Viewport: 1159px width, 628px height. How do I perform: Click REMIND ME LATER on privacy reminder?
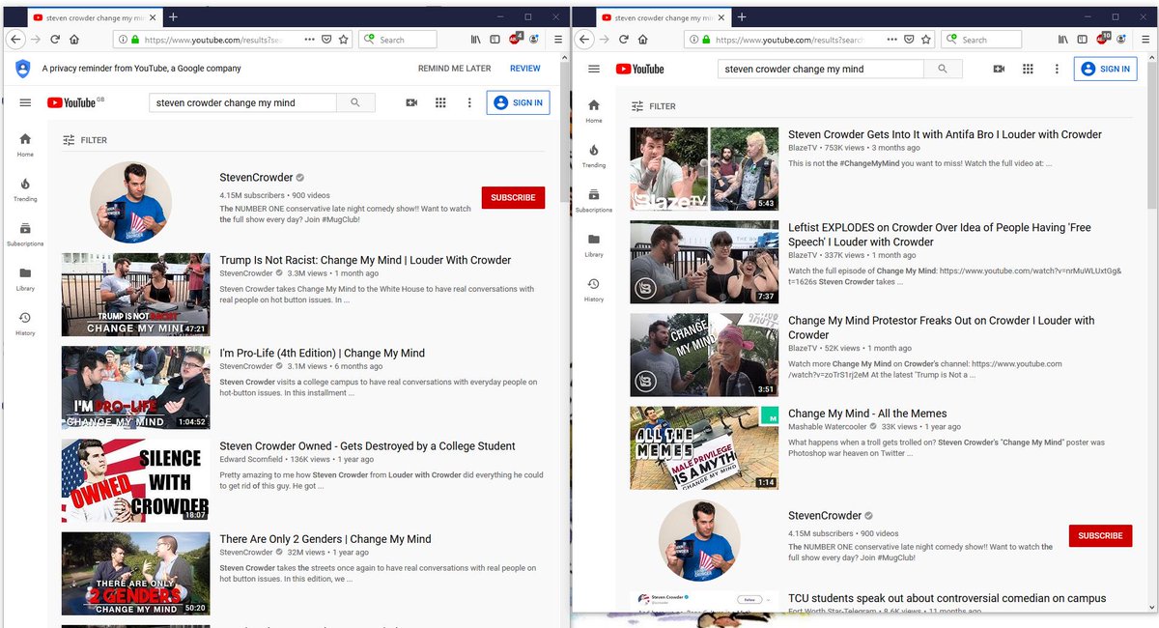(454, 69)
